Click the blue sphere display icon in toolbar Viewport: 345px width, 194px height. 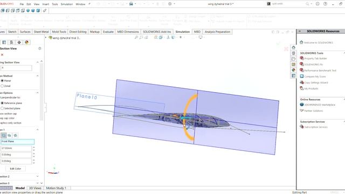coord(28,10)
